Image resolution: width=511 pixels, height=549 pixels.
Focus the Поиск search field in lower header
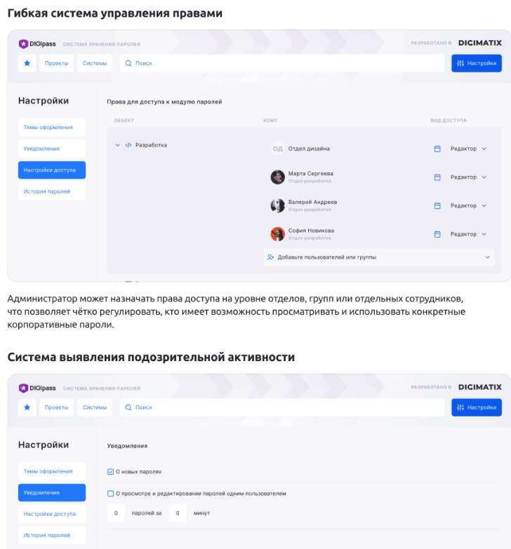[x=281, y=407]
